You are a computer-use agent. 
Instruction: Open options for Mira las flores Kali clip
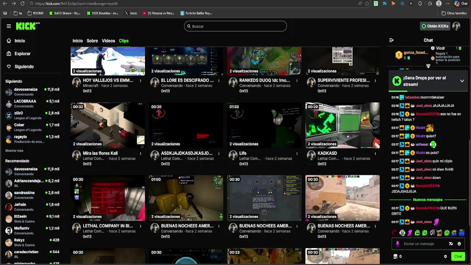pyautogui.click(x=141, y=153)
